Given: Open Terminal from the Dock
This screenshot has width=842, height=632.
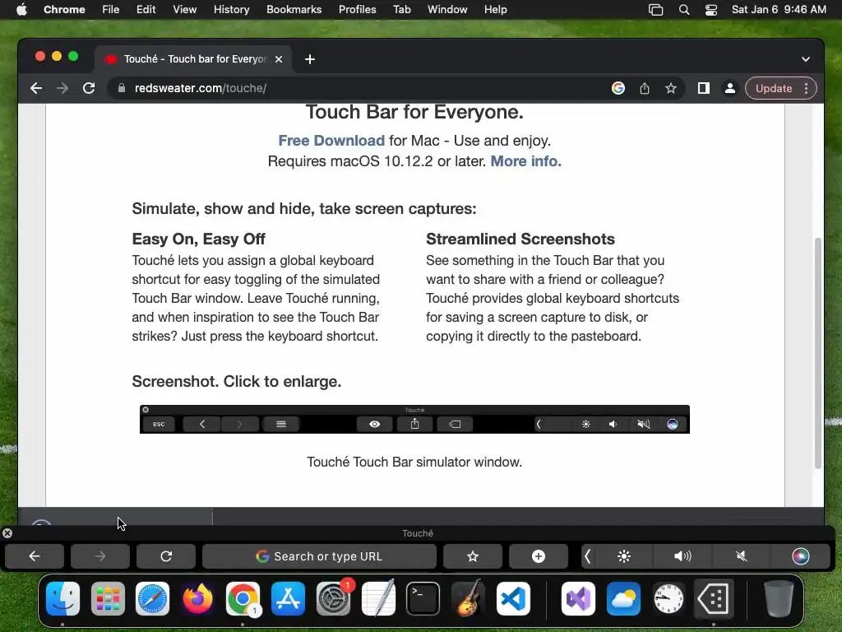Looking at the screenshot, I should point(423,599).
